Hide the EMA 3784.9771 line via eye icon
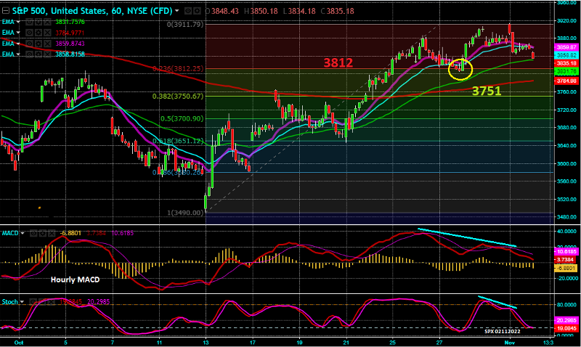This screenshot has height=347, width=581. (x=29, y=33)
